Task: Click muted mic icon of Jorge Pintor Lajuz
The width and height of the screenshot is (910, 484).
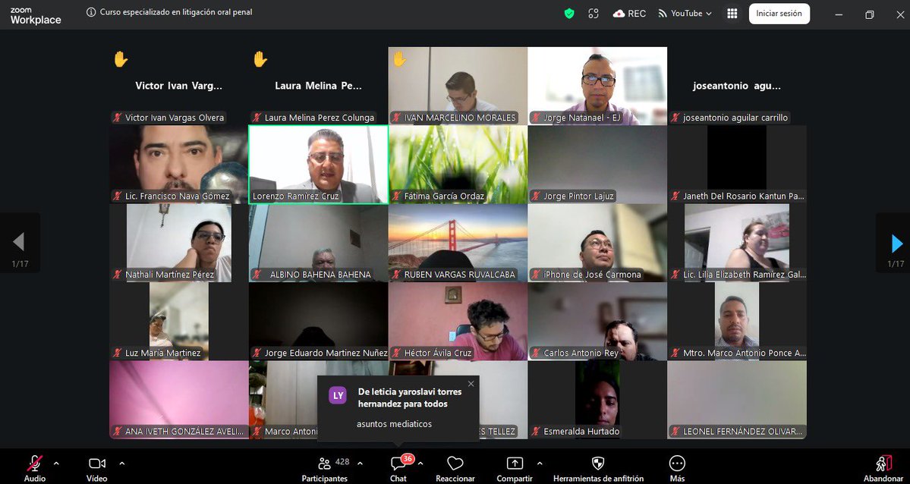Action: 537,196
